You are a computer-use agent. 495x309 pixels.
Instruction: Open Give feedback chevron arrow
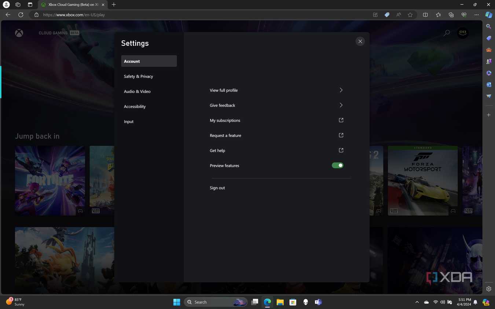[341, 105]
